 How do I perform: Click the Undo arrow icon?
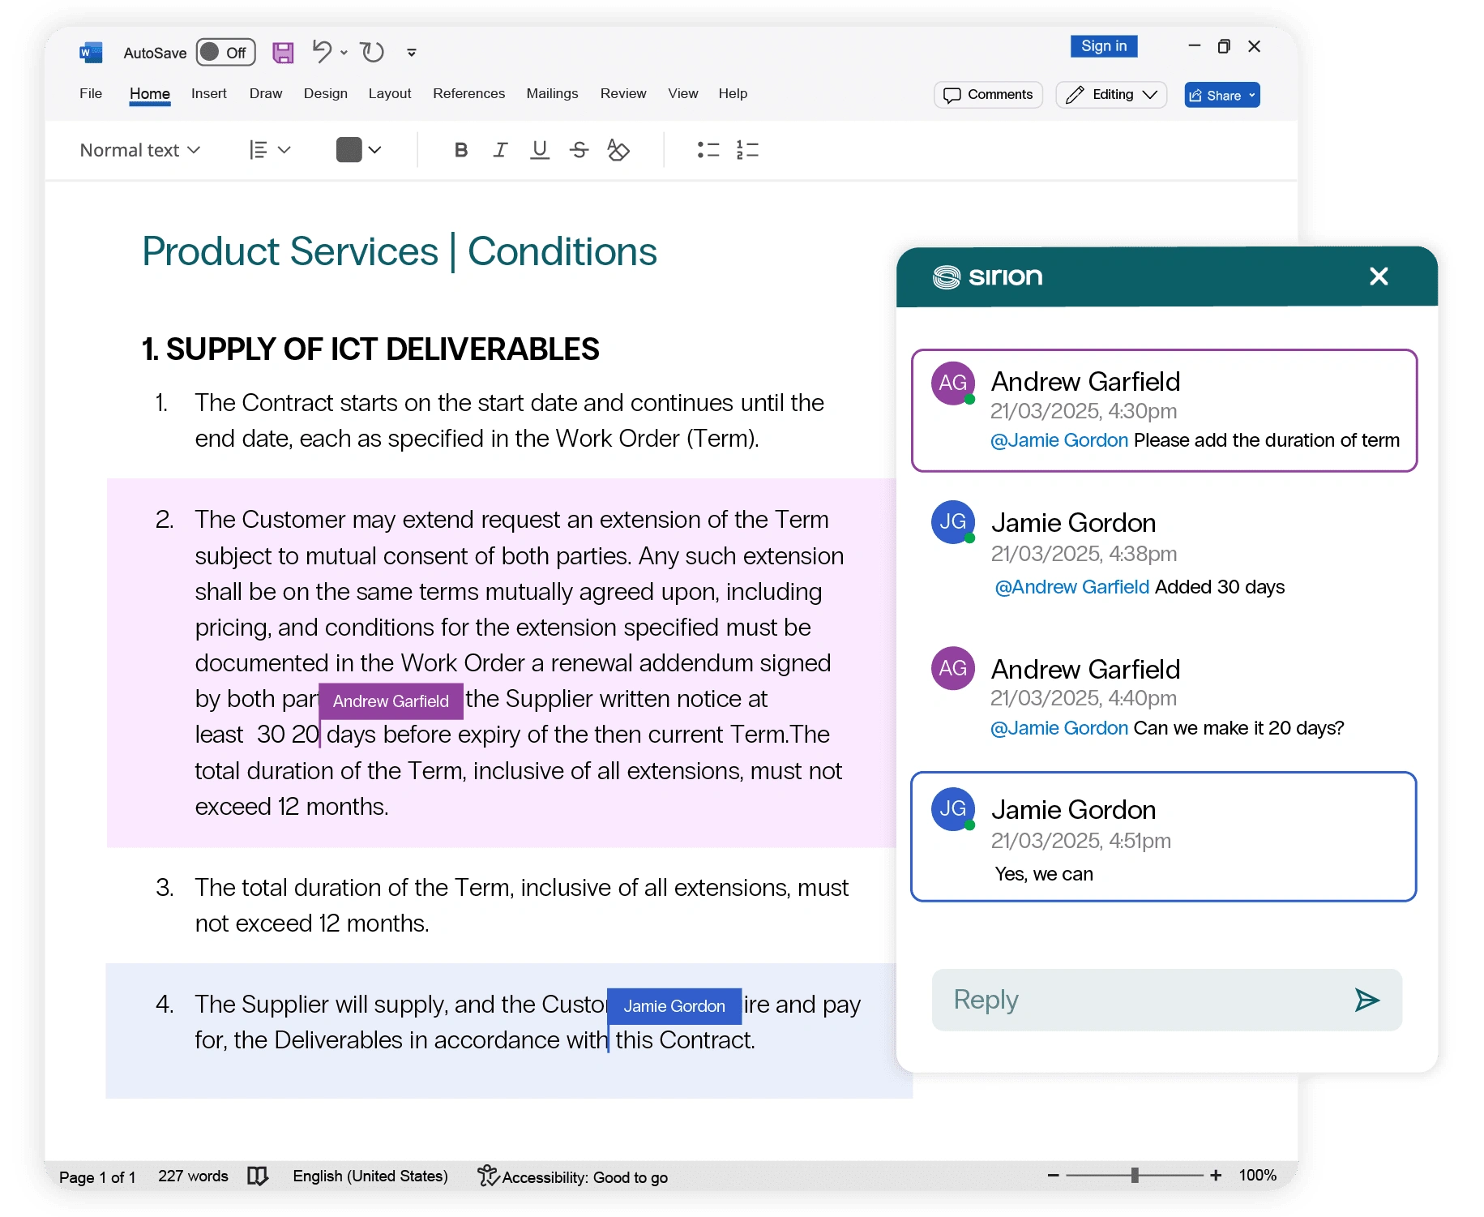tap(322, 52)
